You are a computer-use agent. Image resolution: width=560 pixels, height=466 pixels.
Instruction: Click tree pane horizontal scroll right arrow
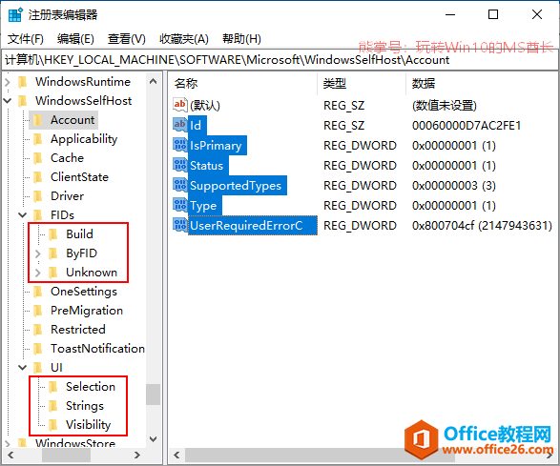point(137,455)
